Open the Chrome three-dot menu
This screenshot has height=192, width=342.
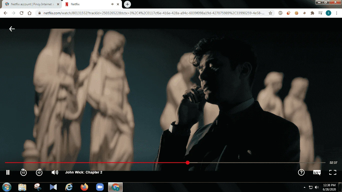(336, 13)
